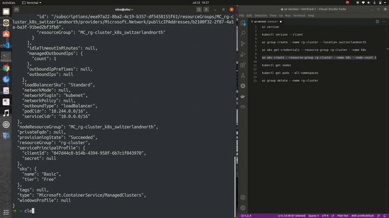Screen dimensions: 389x218
Task: Click the feedback icon in VS Code status bar
Action: tap(379, 216)
